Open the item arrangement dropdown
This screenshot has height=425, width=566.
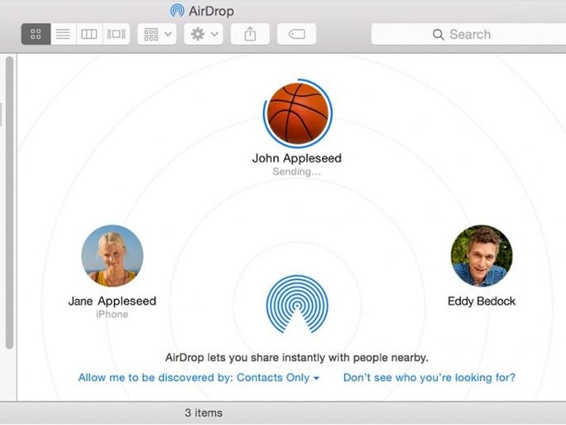point(157,34)
